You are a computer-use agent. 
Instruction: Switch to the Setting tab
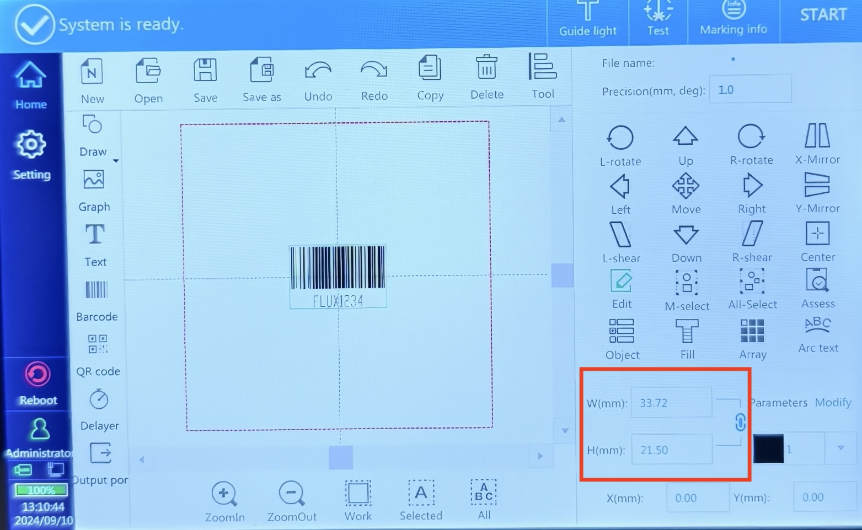31,155
